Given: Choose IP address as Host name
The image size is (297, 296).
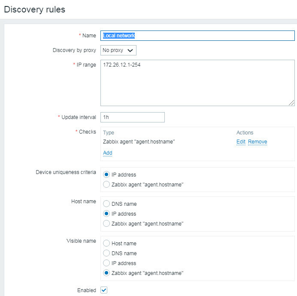Looking at the screenshot, I should point(106,214).
